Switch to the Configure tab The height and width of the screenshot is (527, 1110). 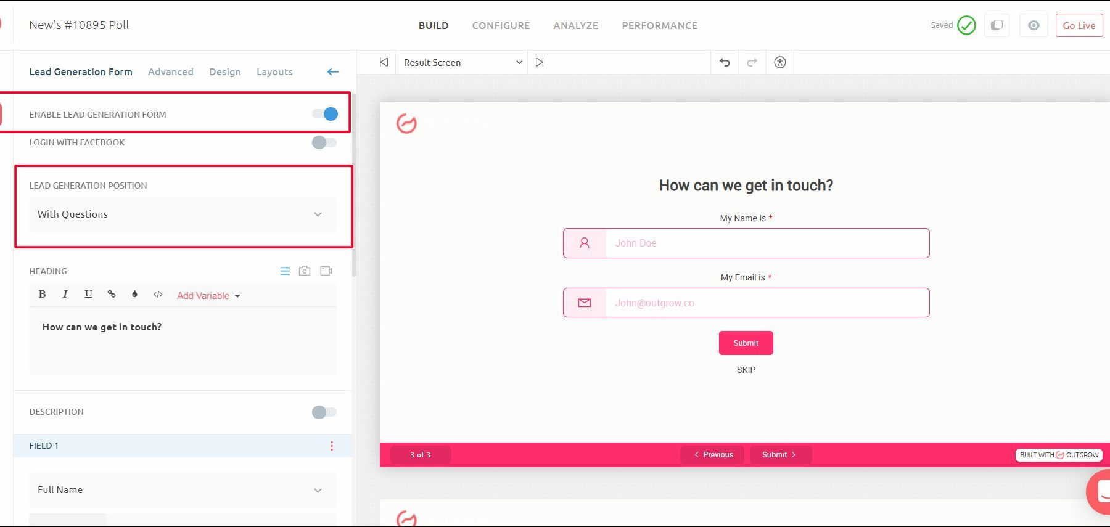[x=501, y=25]
